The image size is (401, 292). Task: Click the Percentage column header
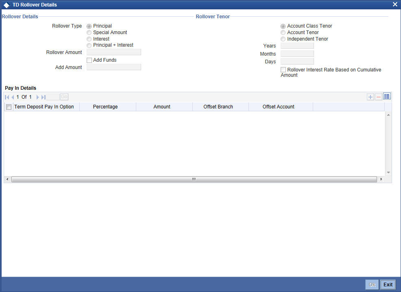click(105, 107)
